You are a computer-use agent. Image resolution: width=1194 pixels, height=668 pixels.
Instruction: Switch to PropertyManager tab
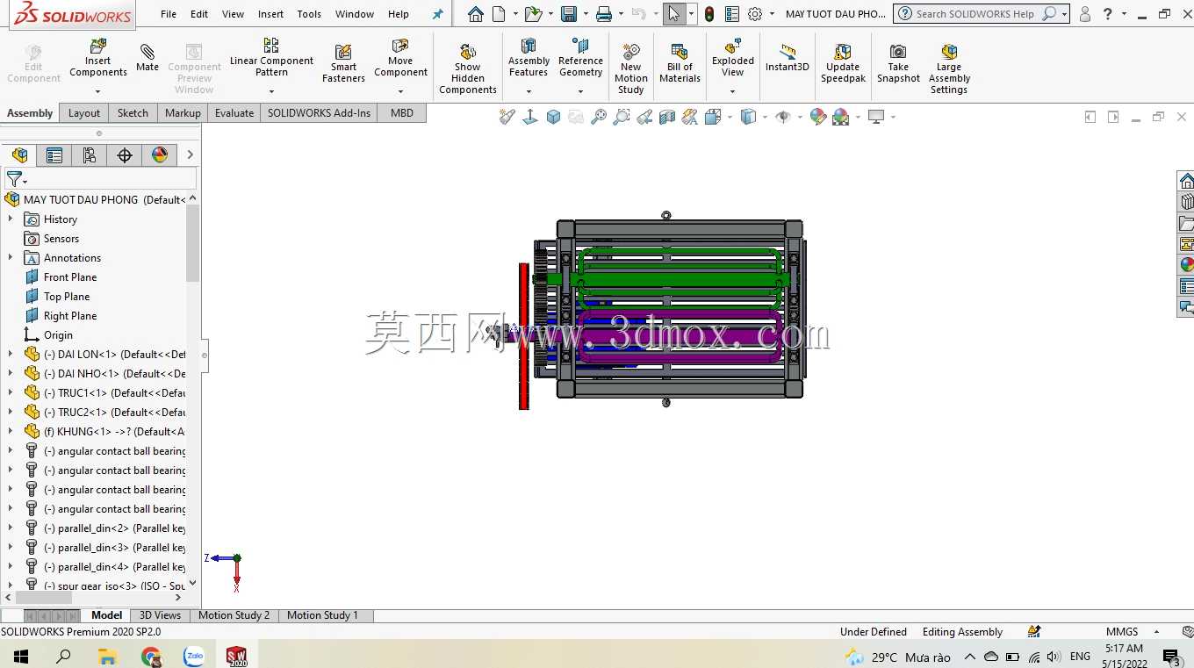pos(54,155)
